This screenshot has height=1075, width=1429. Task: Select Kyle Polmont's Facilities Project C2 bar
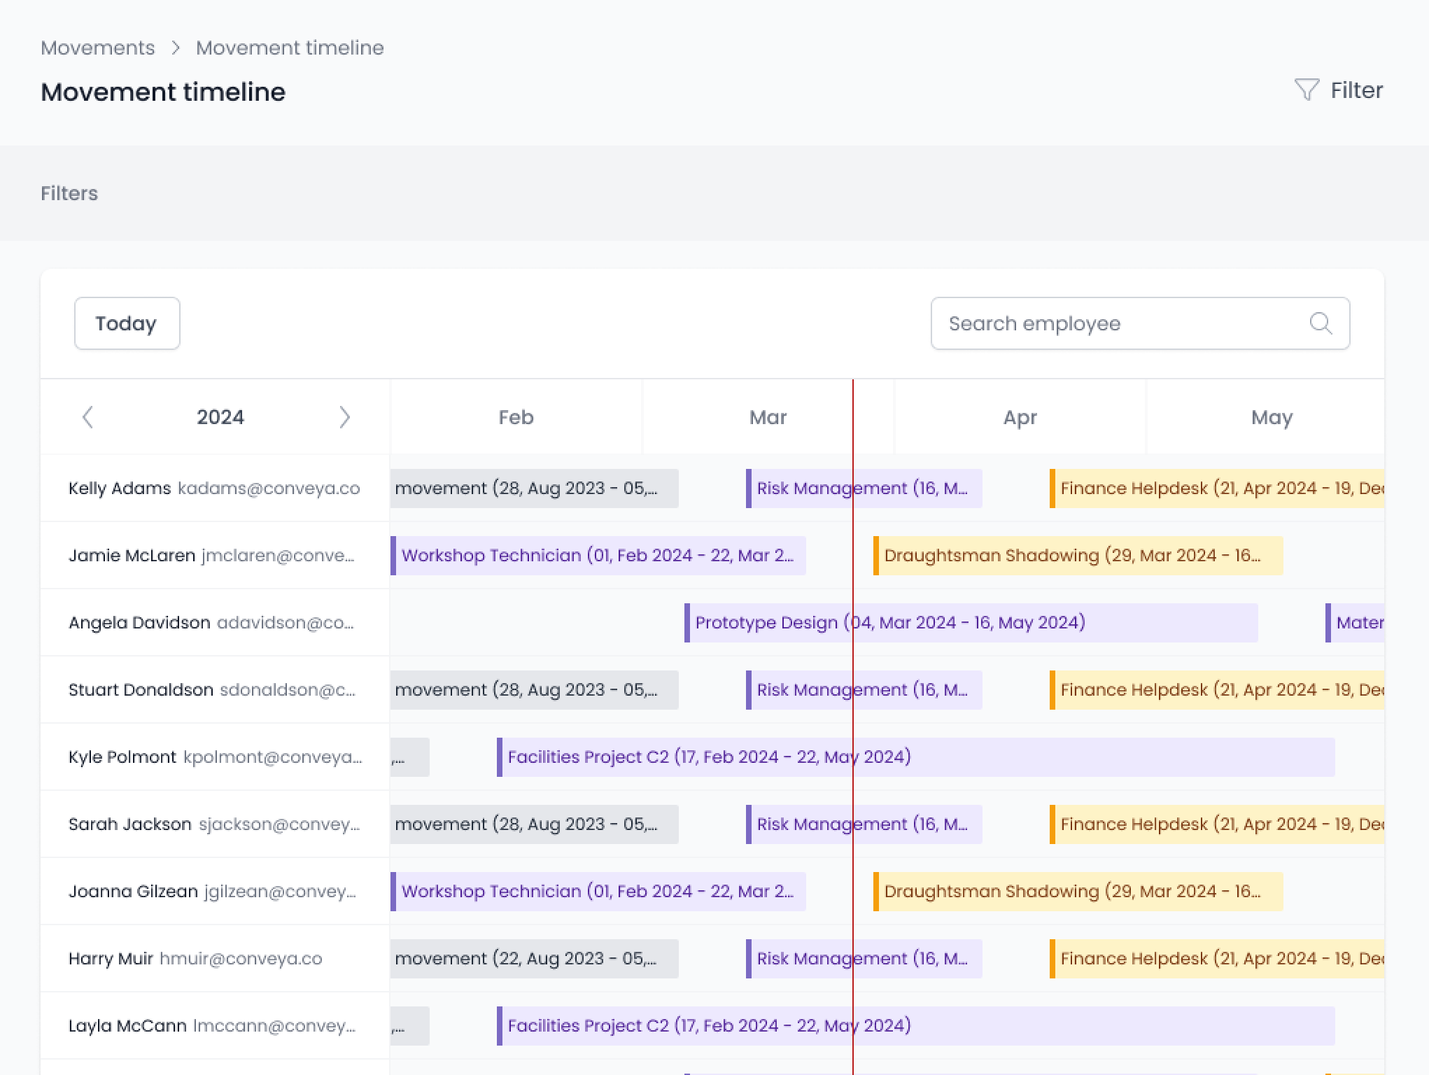coord(915,757)
